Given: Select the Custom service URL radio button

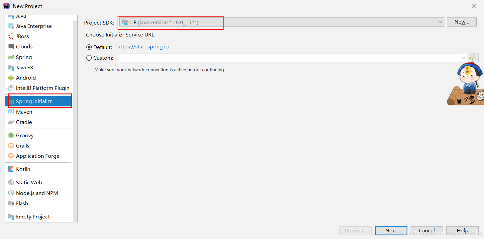Looking at the screenshot, I should 89,58.
